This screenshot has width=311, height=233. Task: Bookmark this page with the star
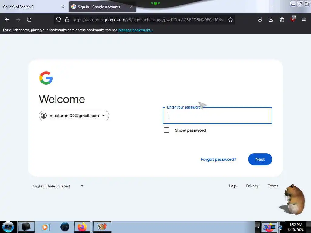coord(231,19)
